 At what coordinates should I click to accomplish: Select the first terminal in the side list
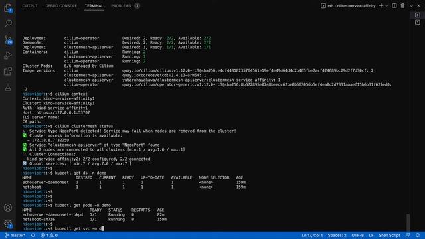coord(418,15)
